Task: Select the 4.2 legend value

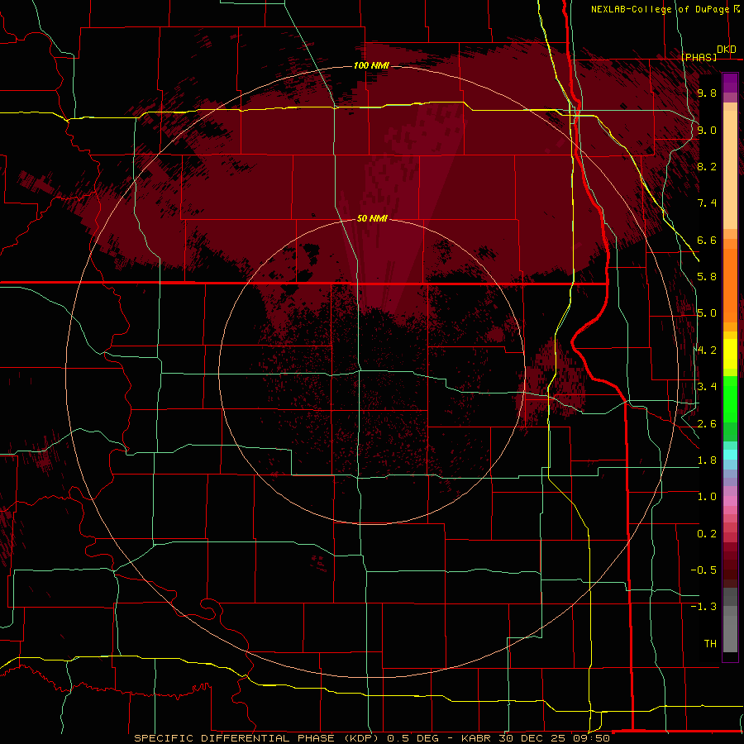Action: point(707,351)
